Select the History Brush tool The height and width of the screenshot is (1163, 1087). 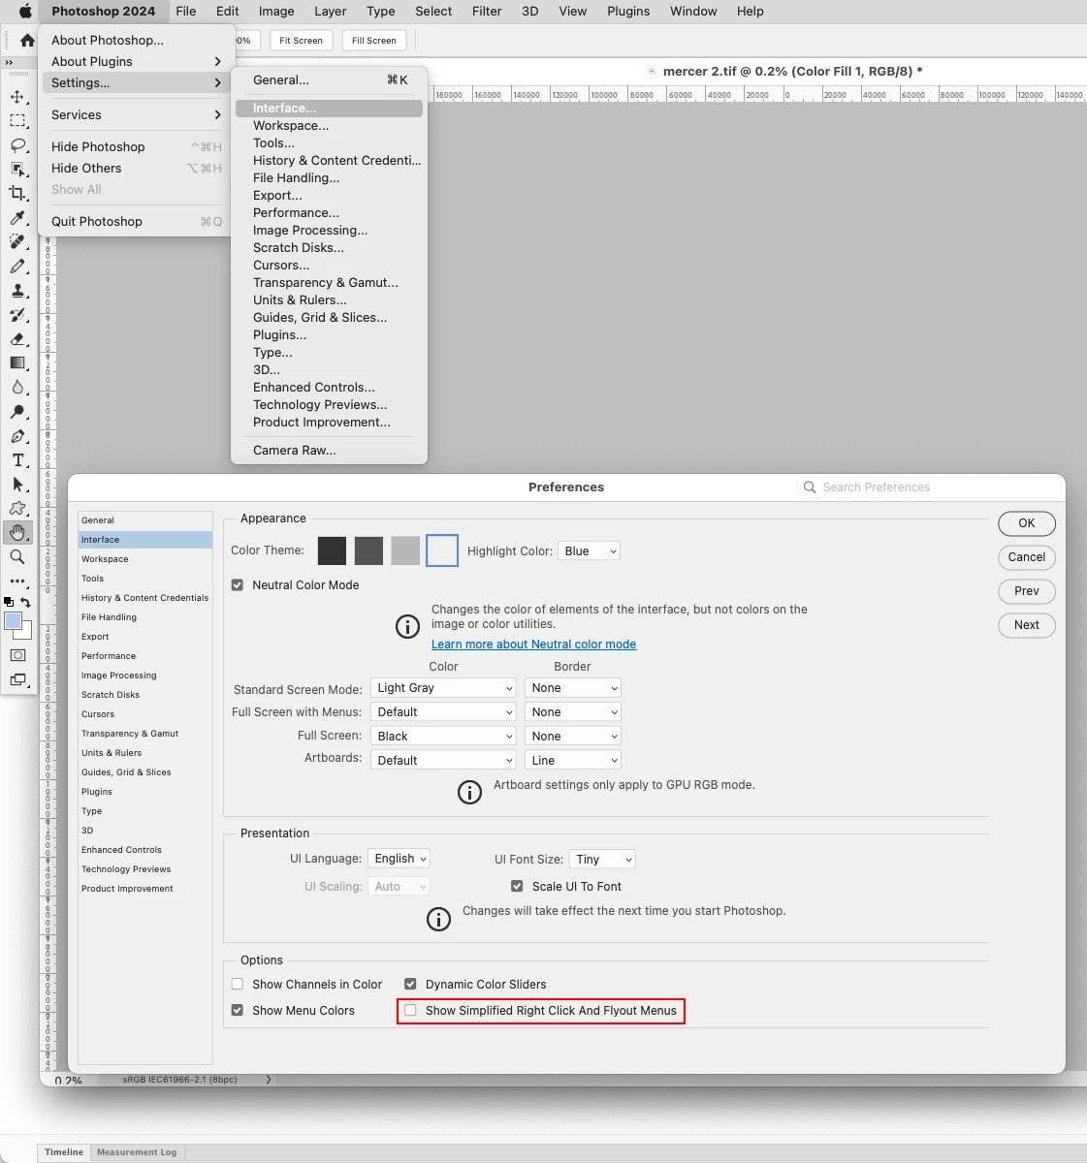pyautogui.click(x=17, y=315)
